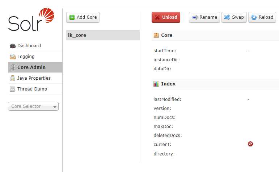Click the maxDoc: label
This screenshot has height=172, width=279.
point(163,127)
